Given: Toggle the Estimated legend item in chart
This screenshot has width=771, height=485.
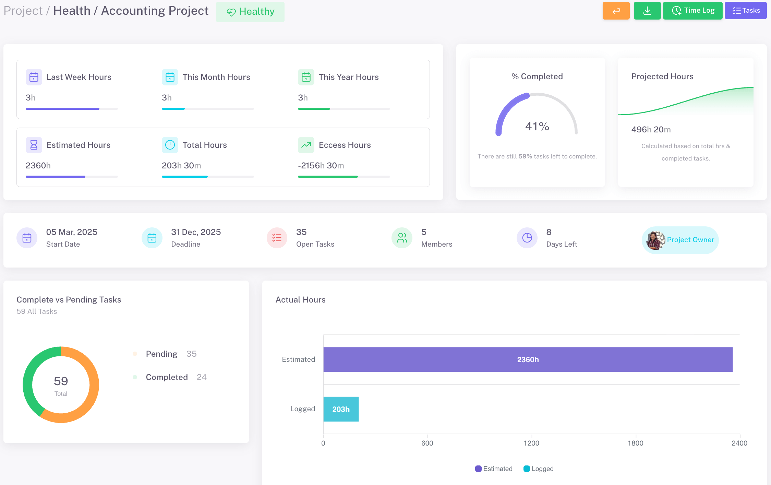Looking at the screenshot, I should click(494, 469).
